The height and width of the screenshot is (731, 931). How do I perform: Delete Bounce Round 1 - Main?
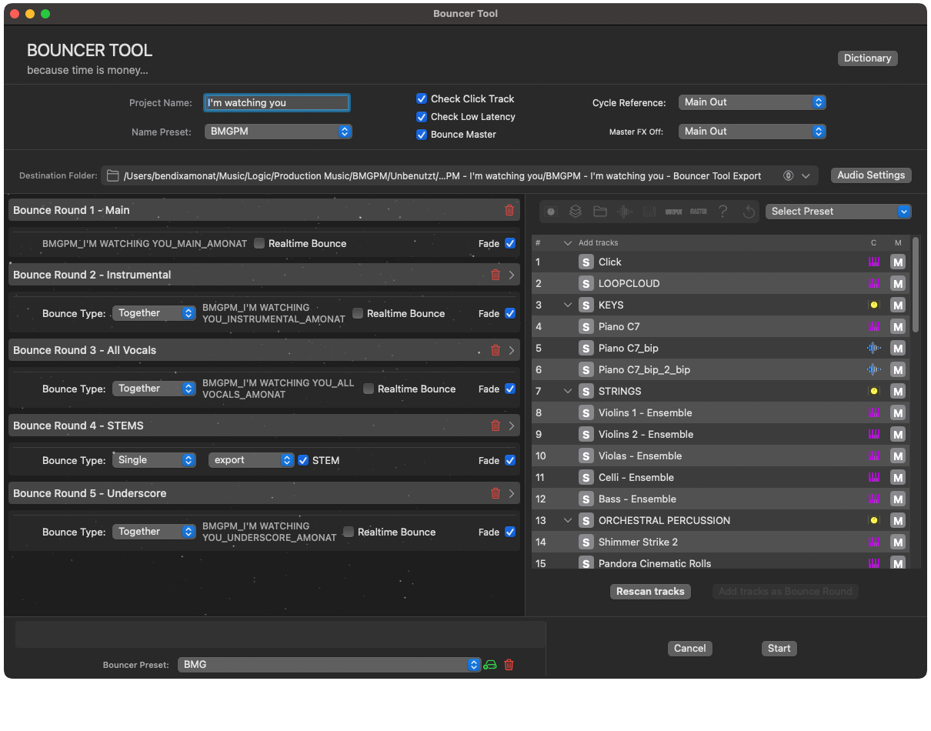tap(509, 210)
